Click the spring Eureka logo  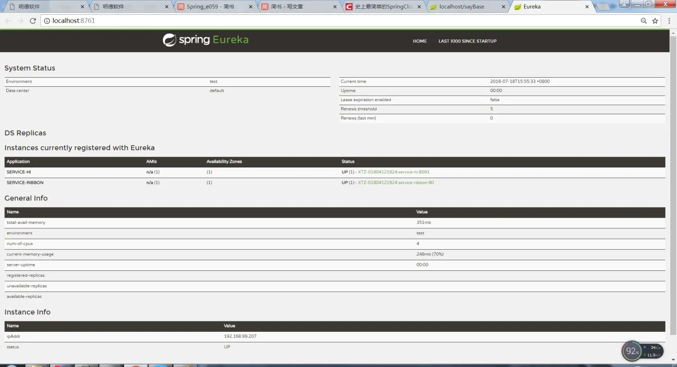tap(205, 40)
